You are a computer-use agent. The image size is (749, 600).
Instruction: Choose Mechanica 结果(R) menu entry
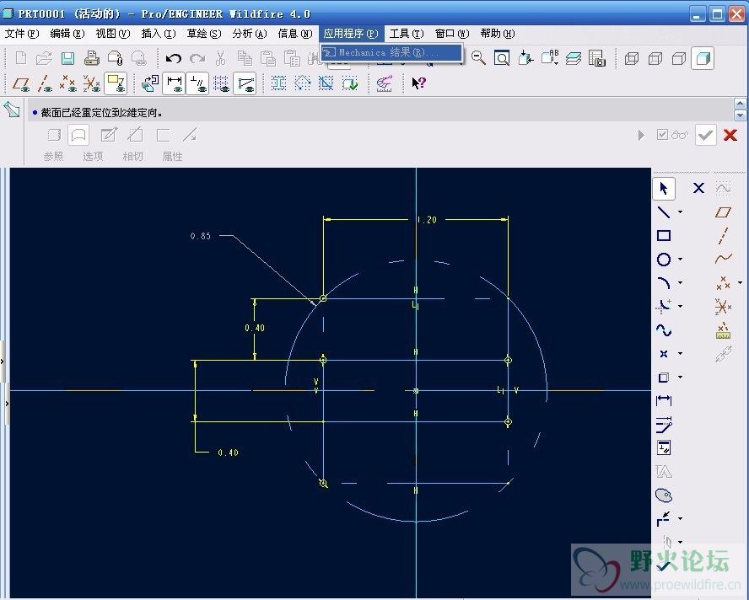point(391,52)
